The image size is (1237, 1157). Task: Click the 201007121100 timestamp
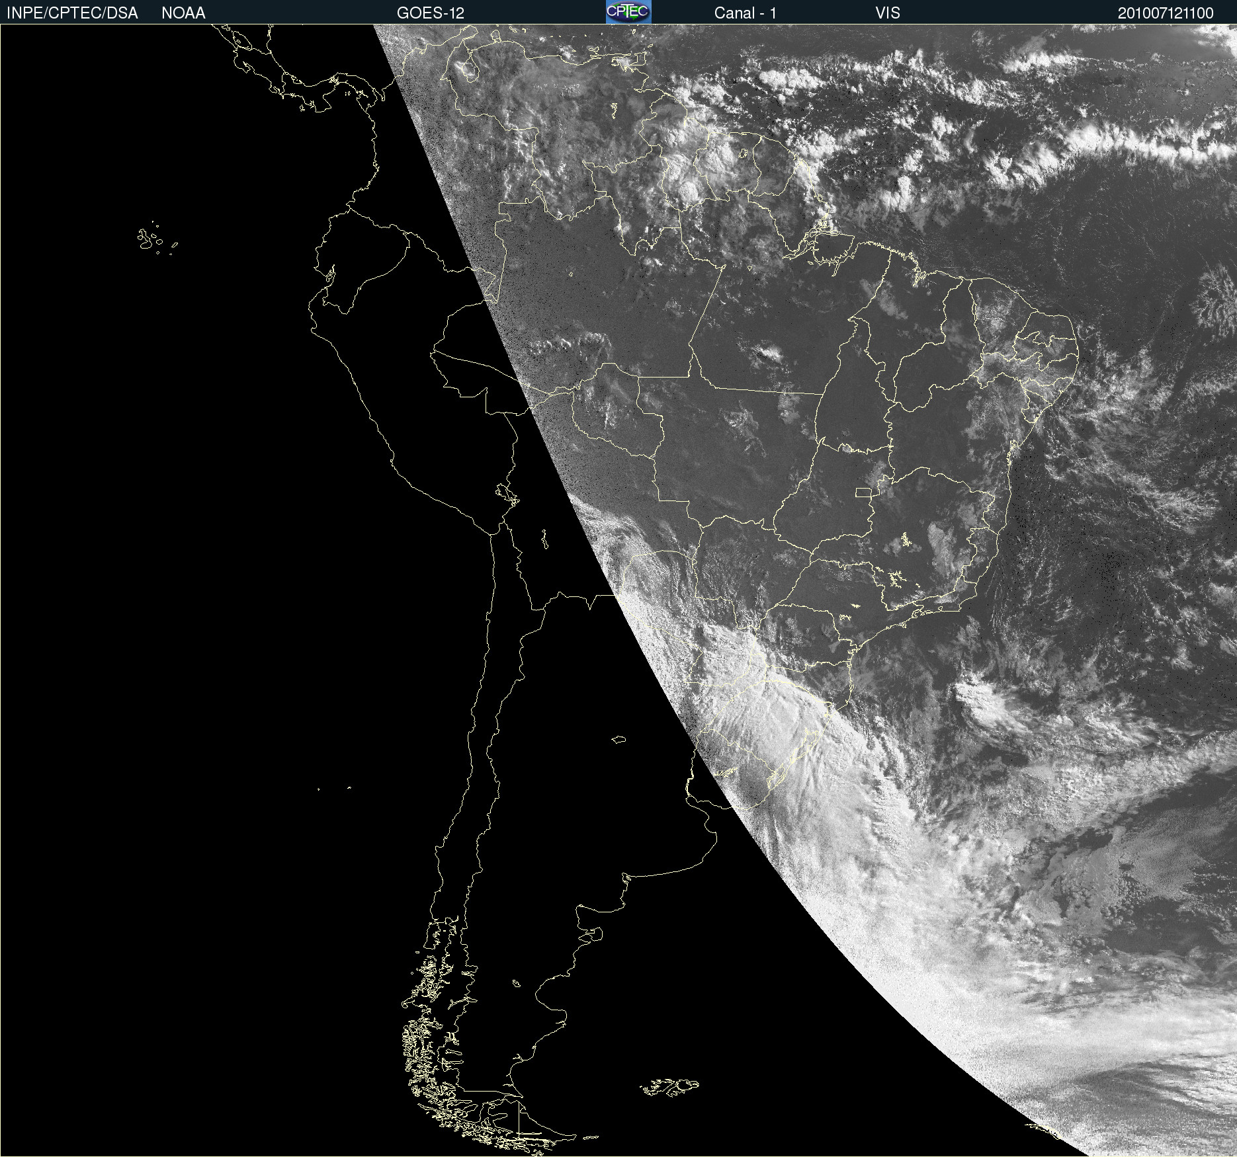tap(1166, 13)
